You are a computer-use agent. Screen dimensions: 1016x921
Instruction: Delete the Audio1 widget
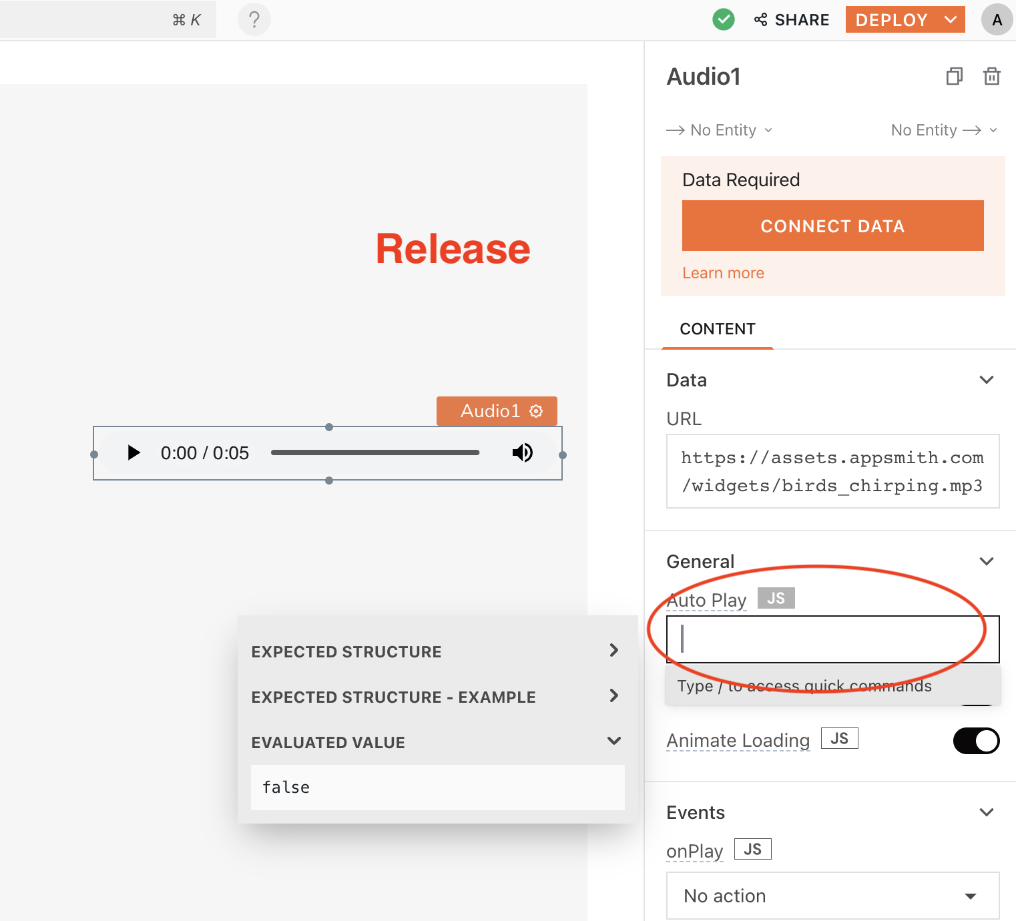pos(992,76)
